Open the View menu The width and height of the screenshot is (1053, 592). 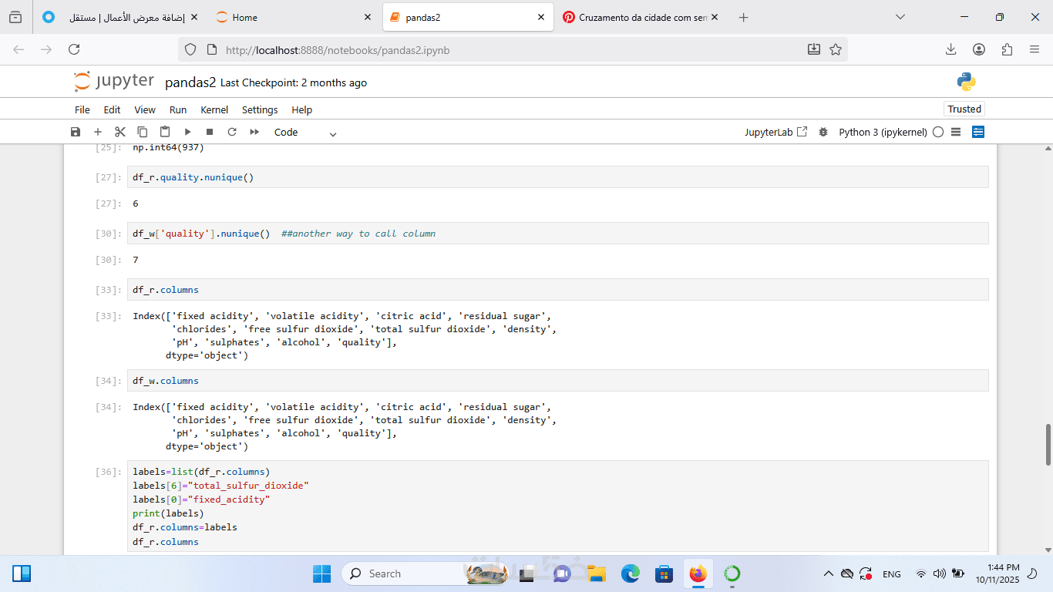(x=145, y=109)
